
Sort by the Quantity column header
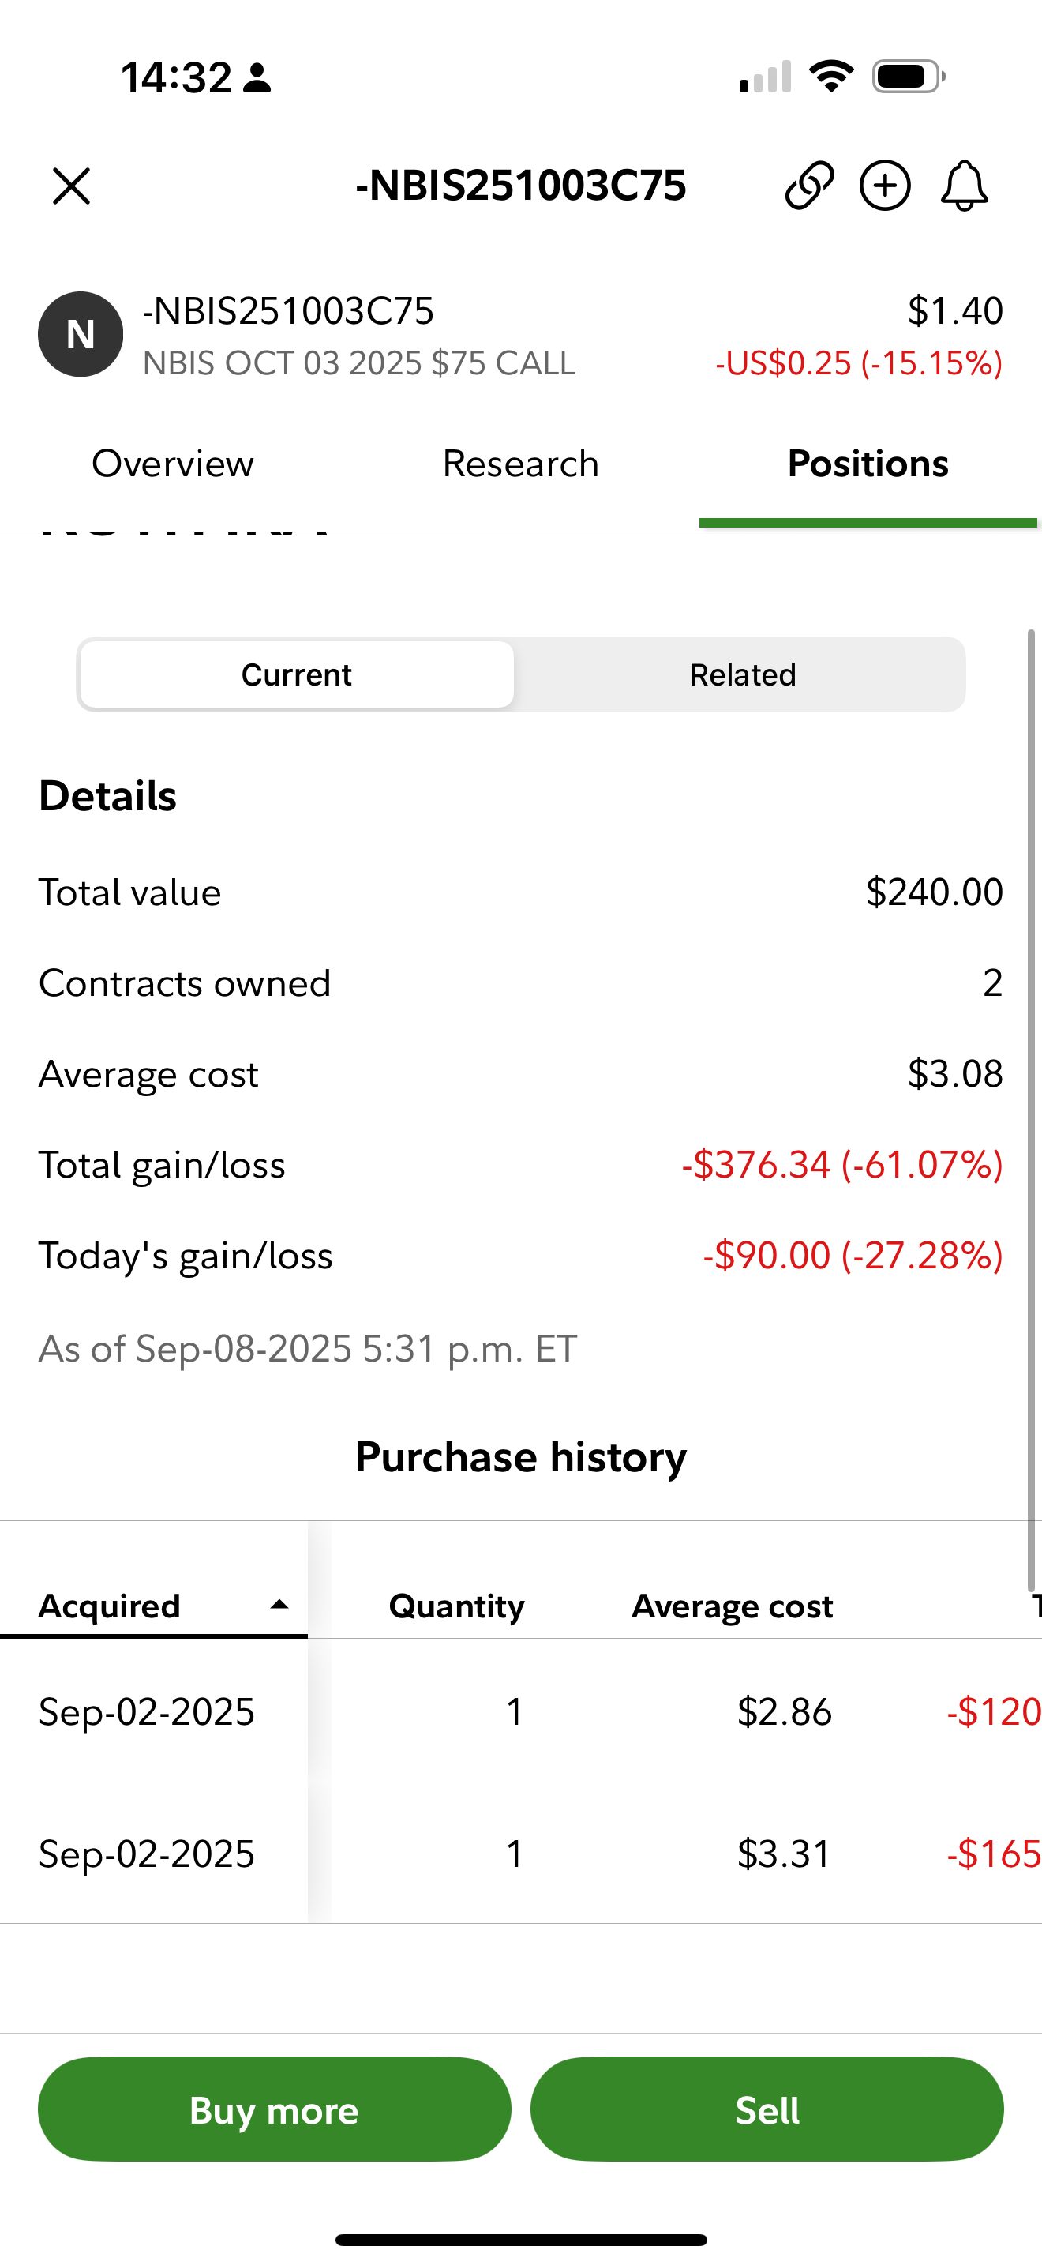point(457,1606)
